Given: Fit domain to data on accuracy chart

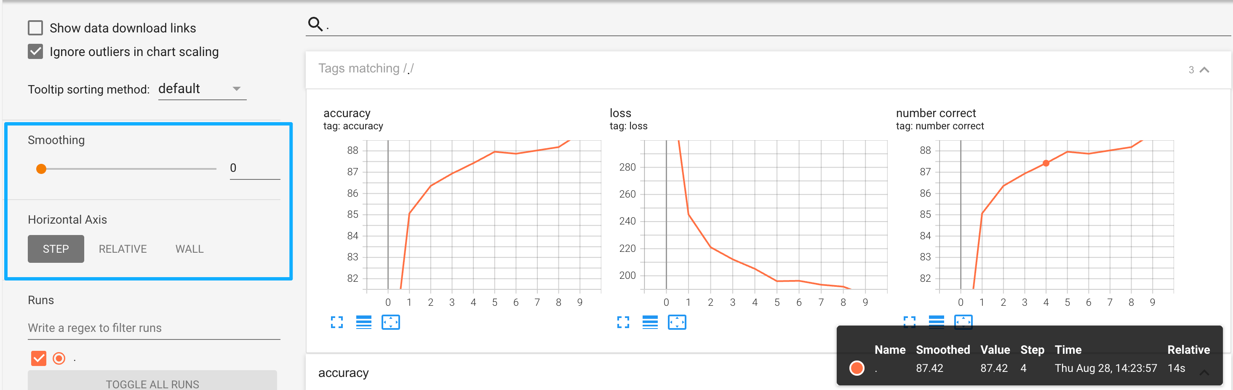Looking at the screenshot, I should coord(391,322).
